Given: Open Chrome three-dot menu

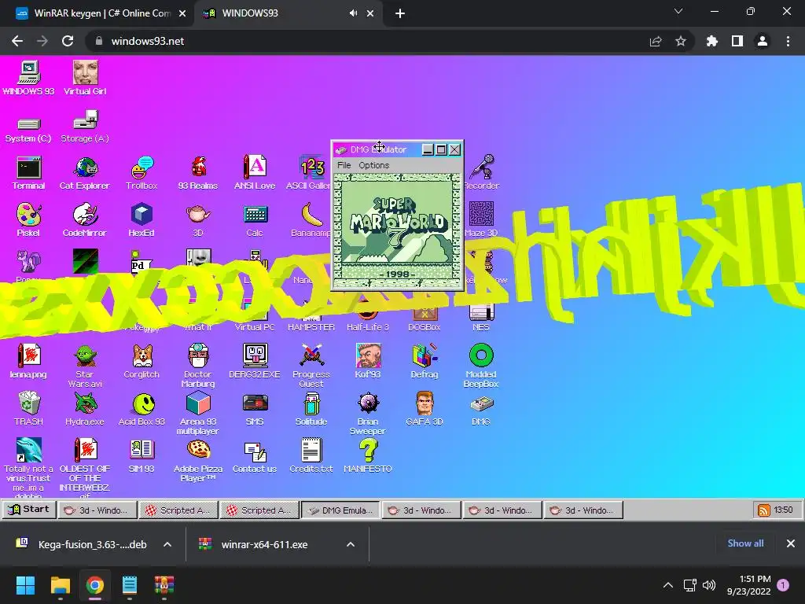Looking at the screenshot, I should click(x=788, y=41).
